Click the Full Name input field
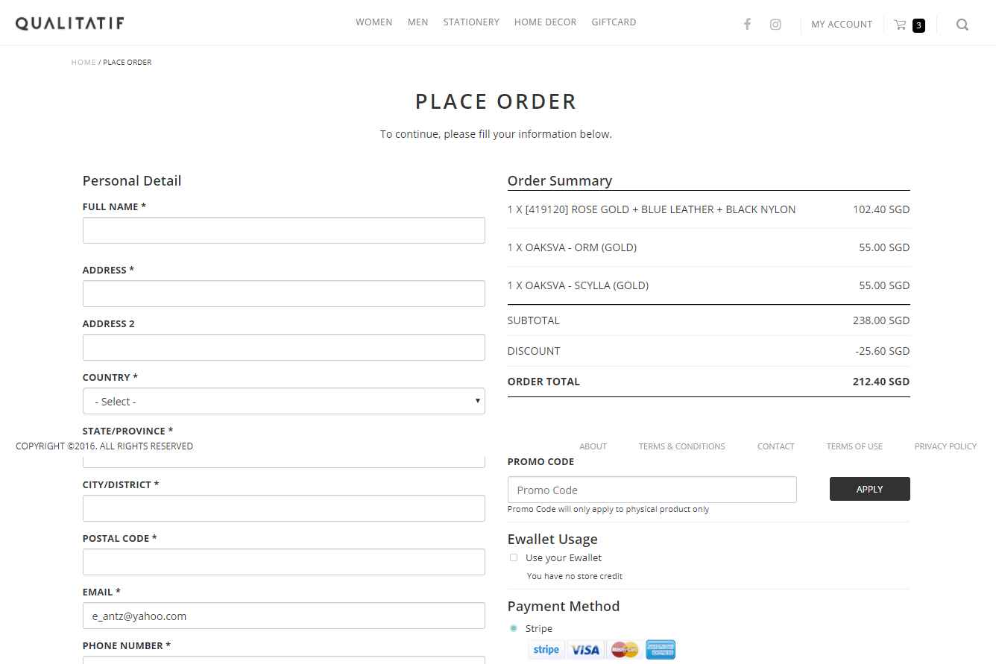 [x=284, y=230]
